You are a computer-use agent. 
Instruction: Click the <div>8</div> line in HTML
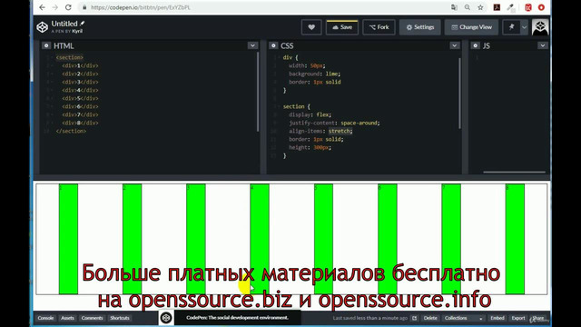(x=80, y=123)
